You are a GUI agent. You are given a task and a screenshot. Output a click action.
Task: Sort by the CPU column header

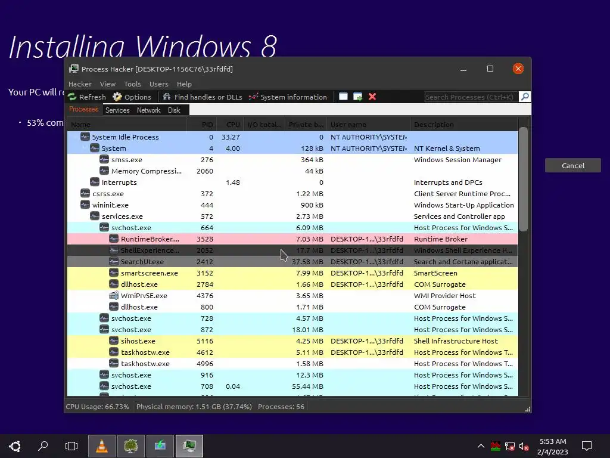(231, 125)
